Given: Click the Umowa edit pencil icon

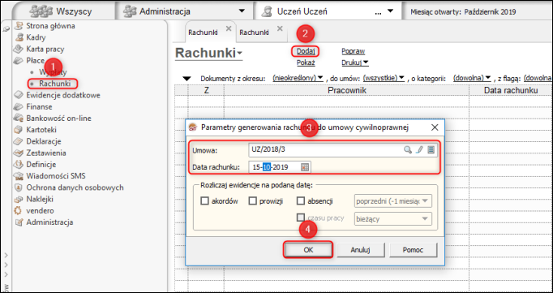Looking at the screenshot, I should tap(418, 149).
